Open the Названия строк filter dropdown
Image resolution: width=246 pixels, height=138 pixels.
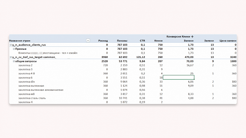click(x=88, y=41)
